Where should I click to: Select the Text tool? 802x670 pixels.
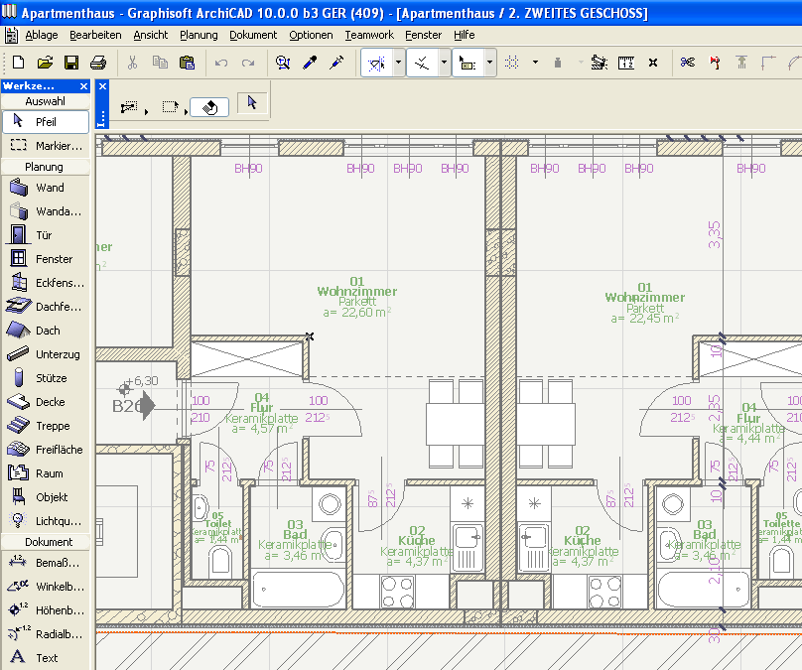45,657
